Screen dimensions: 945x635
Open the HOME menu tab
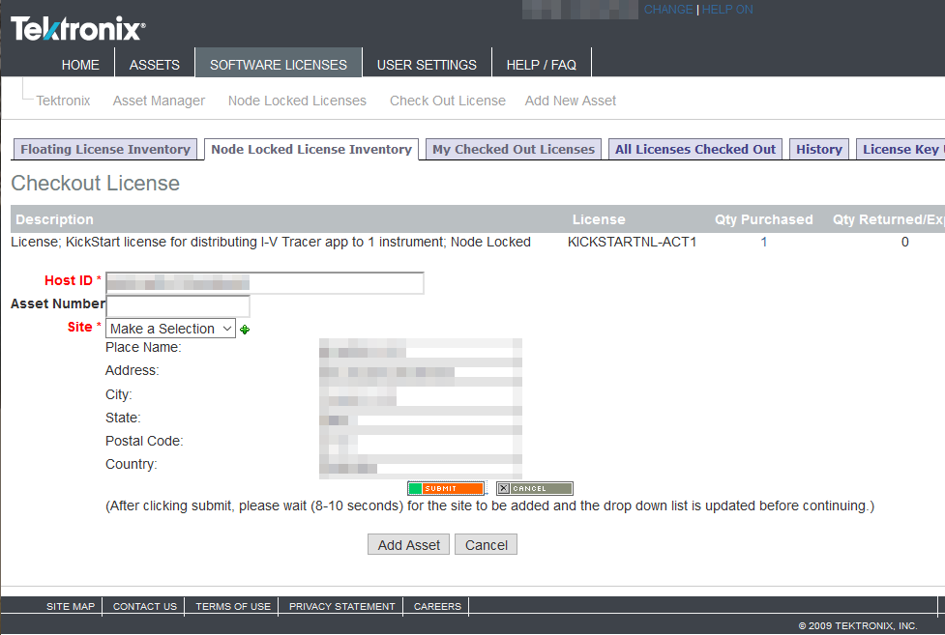click(x=80, y=65)
